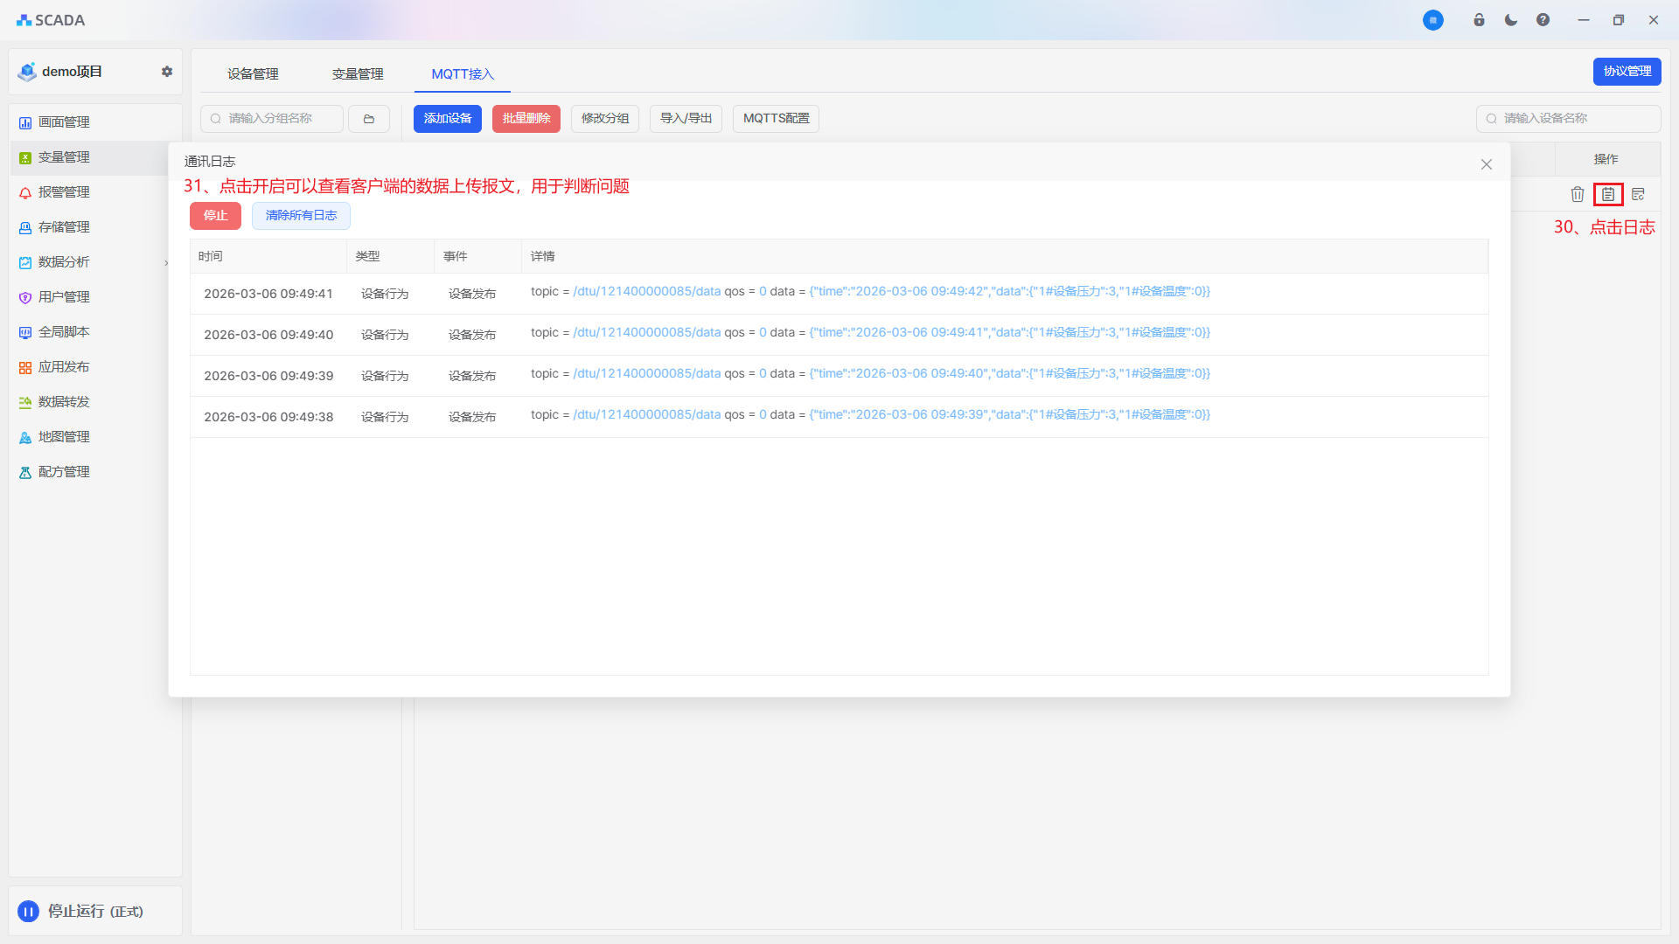Viewport: 1679px width, 944px height.
Task: Click the lock icon in title bar
Action: (1479, 20)
